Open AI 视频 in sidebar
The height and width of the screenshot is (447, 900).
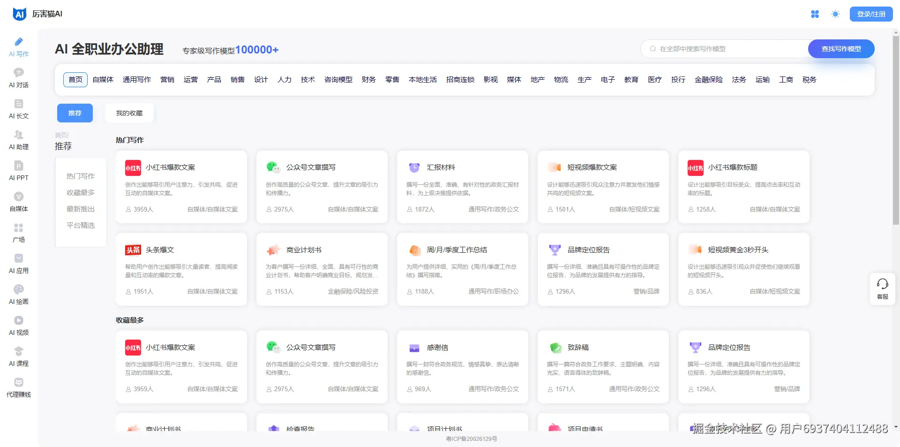point(19,326)
